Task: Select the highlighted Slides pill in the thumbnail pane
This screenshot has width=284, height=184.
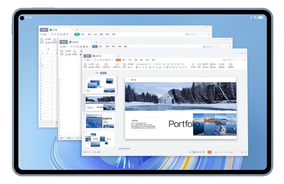Action: [103, 73]
